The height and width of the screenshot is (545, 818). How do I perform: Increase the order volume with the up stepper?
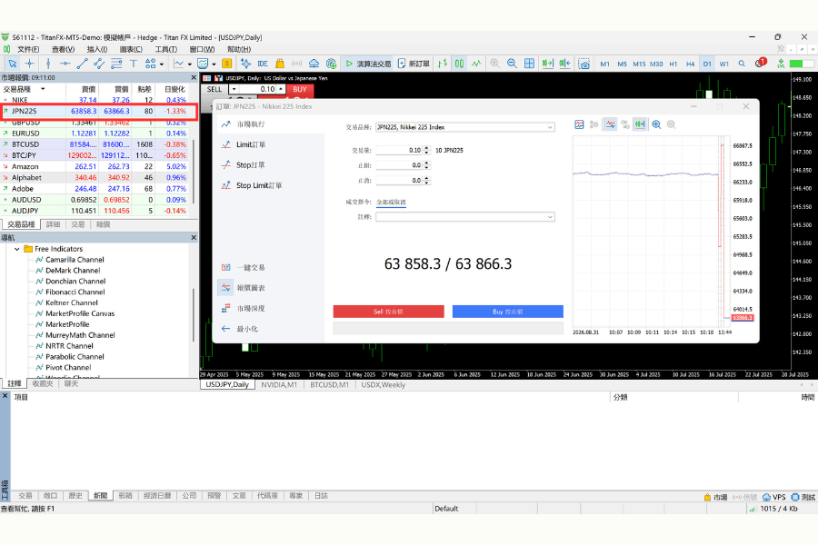[x=427, y=147]
